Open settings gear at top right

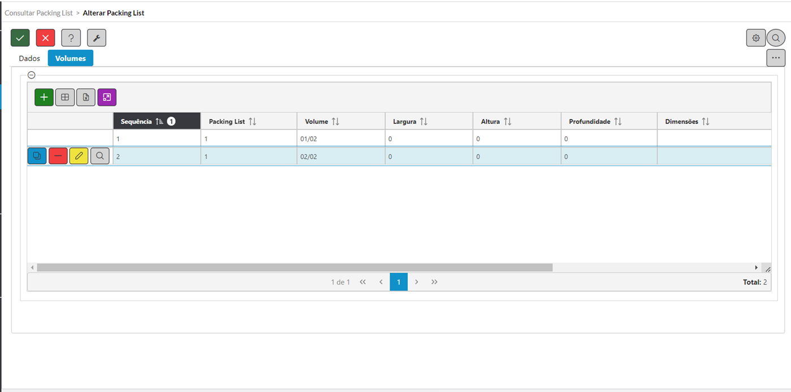pyautogui.click(x=756, y=38)
